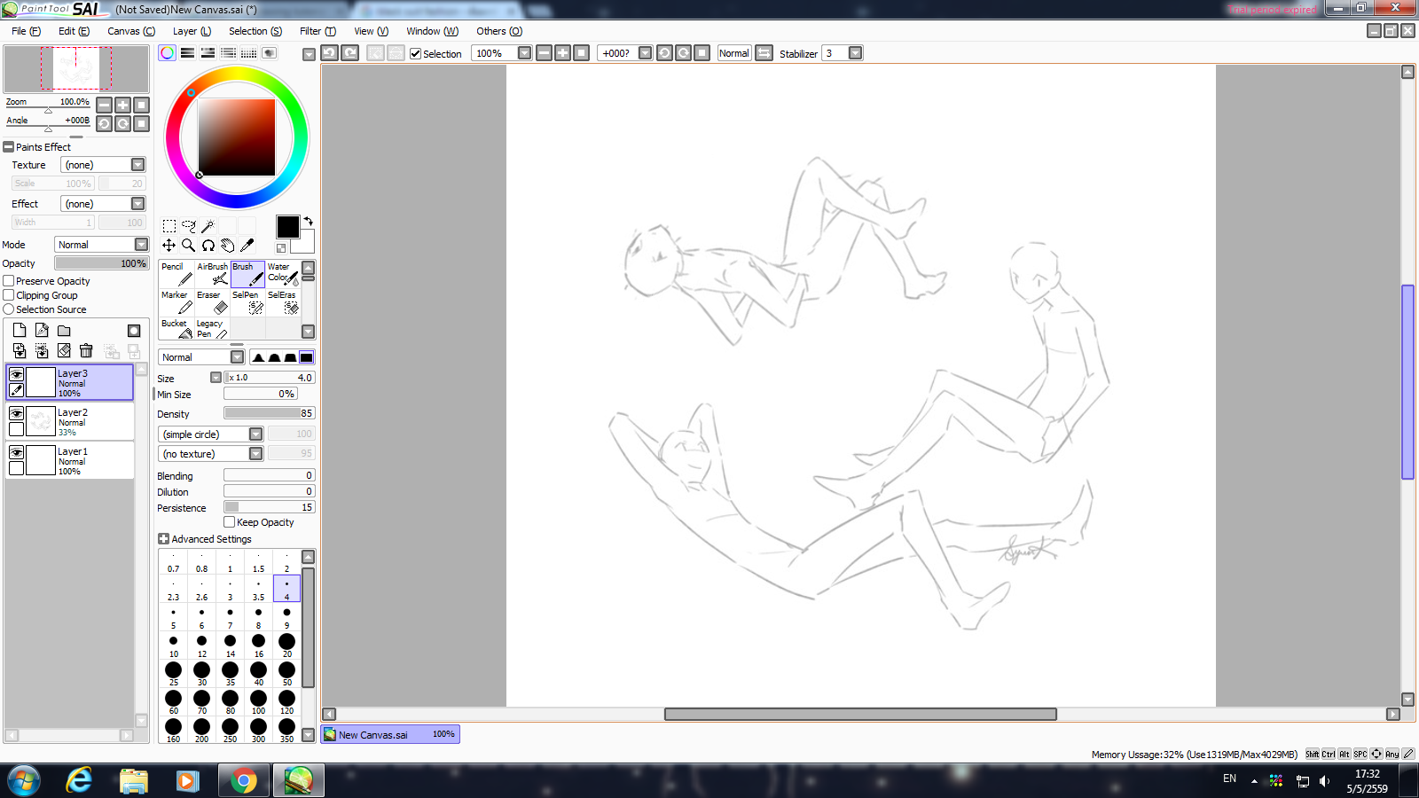Select the Eraser tool
This screenshot has height=798, width=1419.
tap(212, 302)
